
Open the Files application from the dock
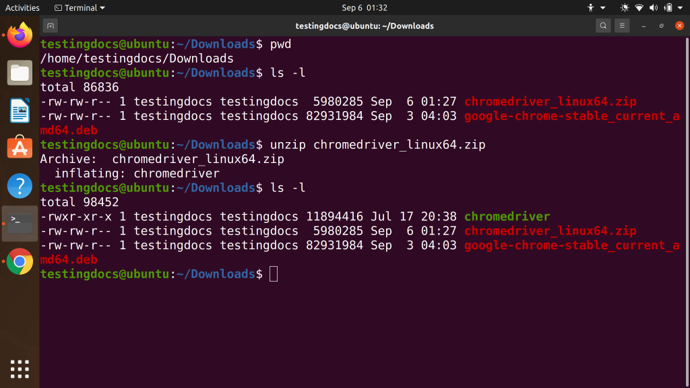click(20, 73)
